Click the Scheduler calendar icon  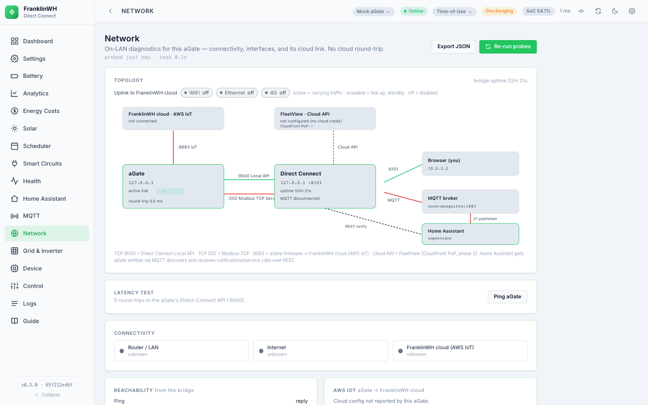[x=14, y=146]
